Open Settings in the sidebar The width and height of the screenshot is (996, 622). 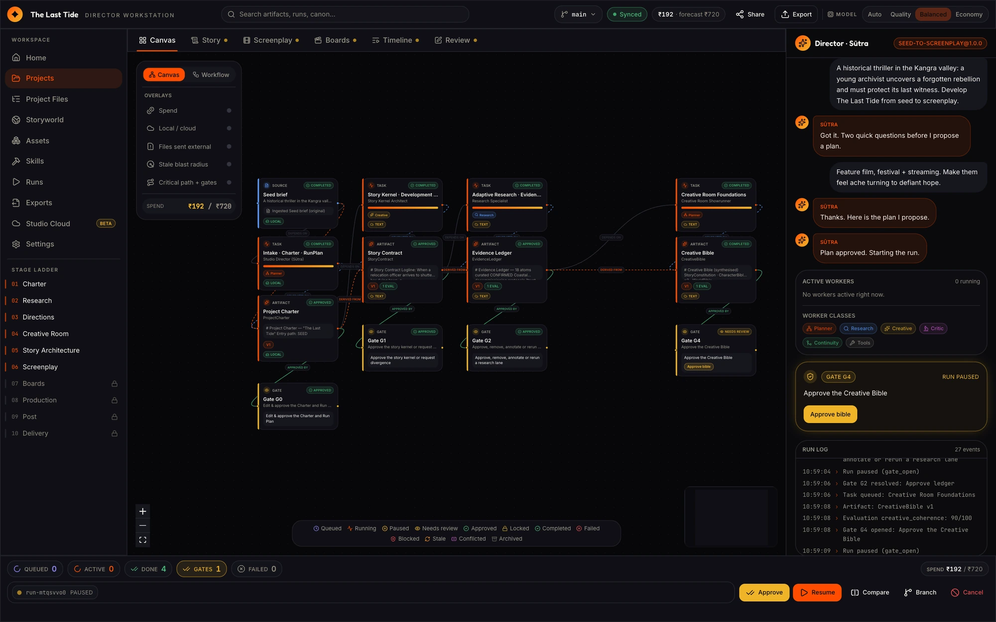coord(63,244)
